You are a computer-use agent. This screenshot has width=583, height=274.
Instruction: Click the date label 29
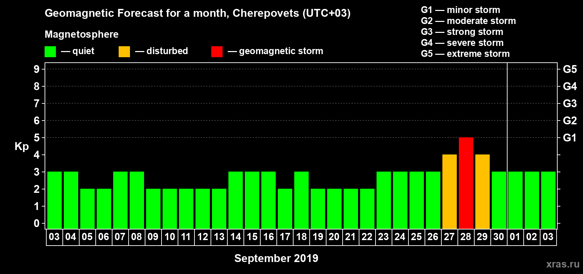tap(482, 237)
